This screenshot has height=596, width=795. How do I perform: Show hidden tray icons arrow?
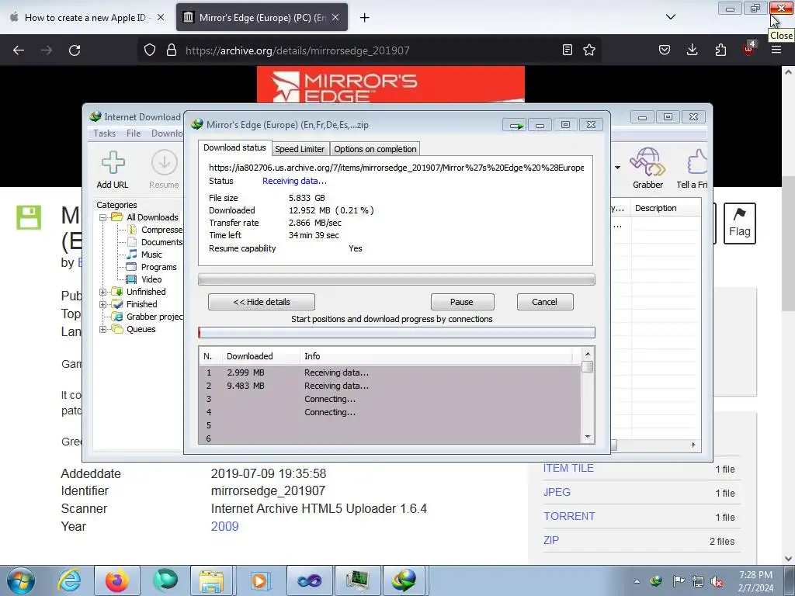[x=637, y=582]
